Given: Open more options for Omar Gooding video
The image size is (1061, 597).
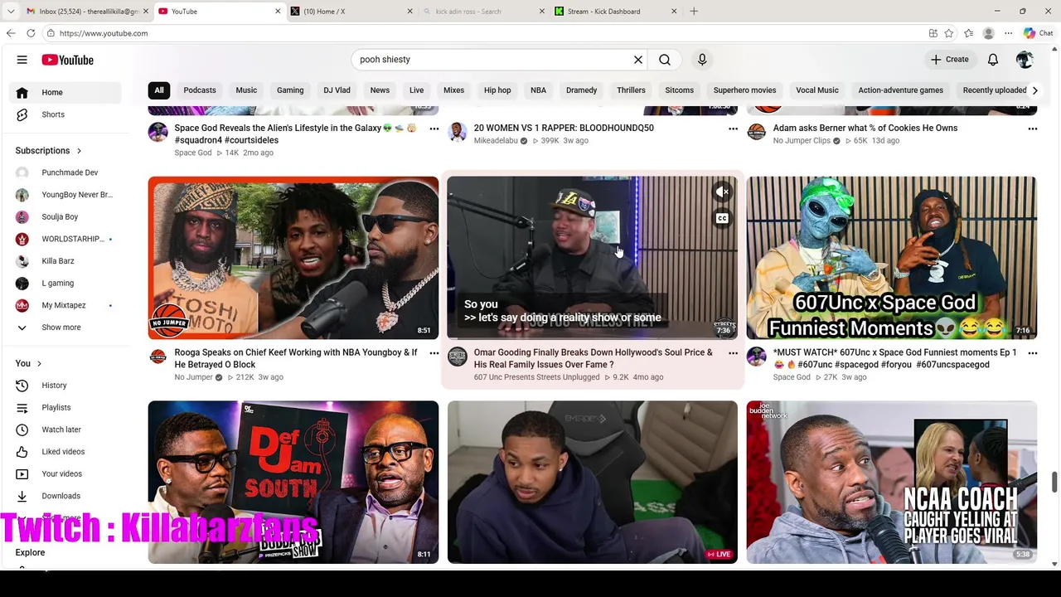Looking at the screenshot, I should tap(733, 353).
